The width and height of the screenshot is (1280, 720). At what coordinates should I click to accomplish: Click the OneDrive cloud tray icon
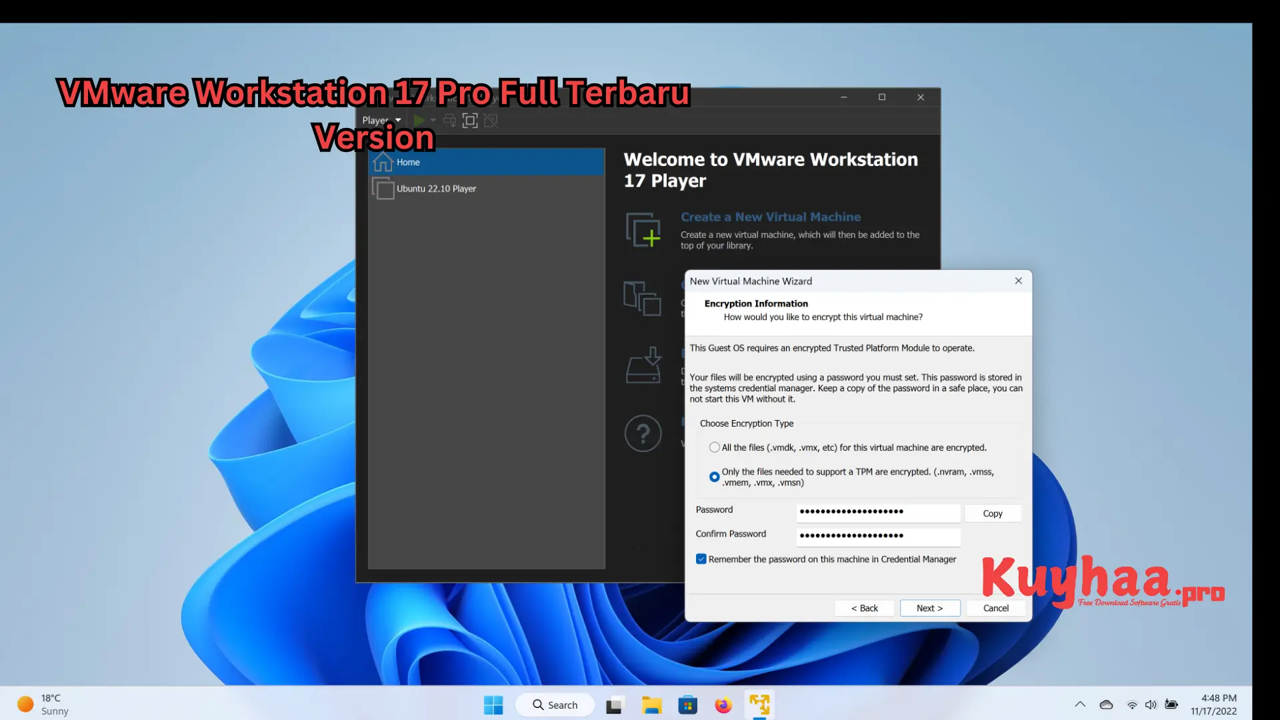pos(1106,705)
